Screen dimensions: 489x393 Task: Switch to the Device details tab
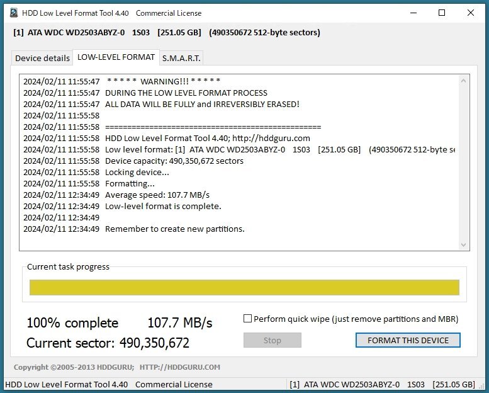42,58
